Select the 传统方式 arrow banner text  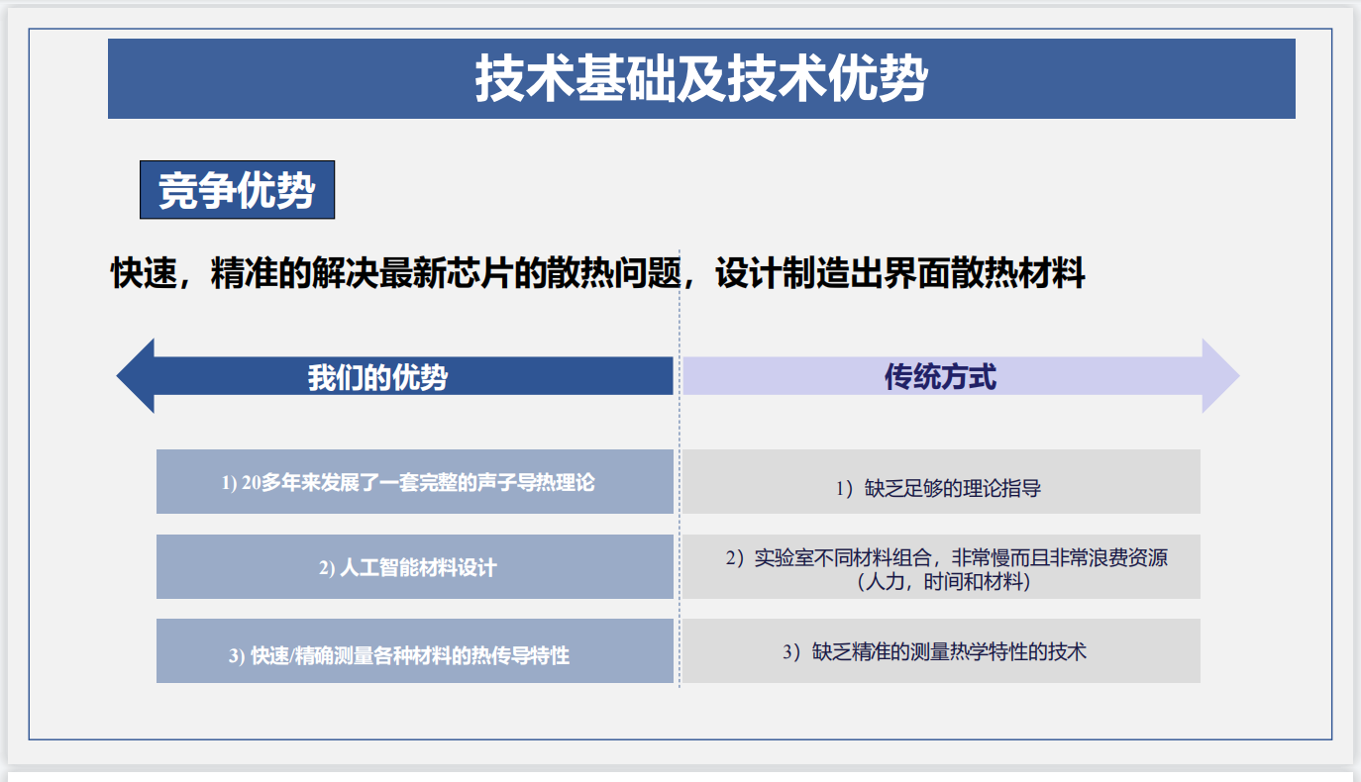(x=940, y=376)
